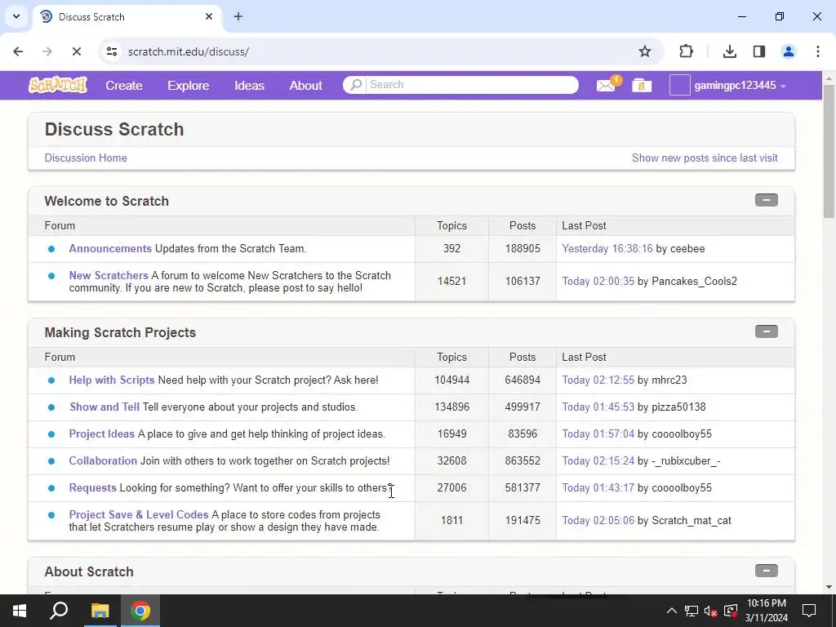This screenshot has height=627, width=836.
Task: Open the Help with Scripts forum
Action: (111, 380)
